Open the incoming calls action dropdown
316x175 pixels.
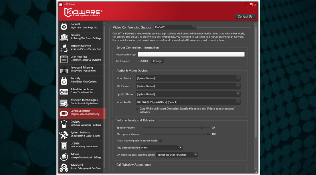click(x=177, y=155)
